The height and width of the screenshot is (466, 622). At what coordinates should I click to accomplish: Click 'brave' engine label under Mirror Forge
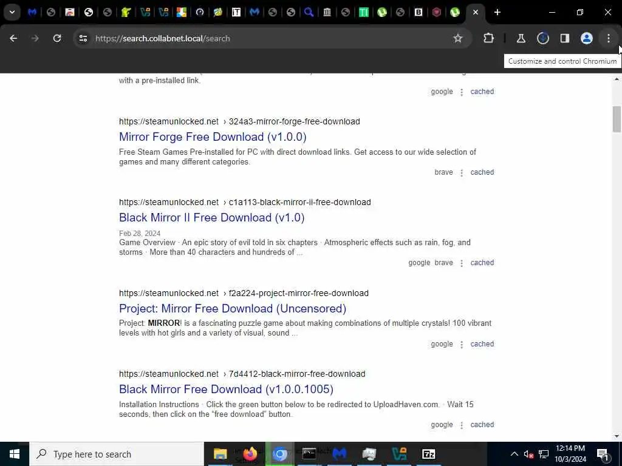(x=443, y=172)
